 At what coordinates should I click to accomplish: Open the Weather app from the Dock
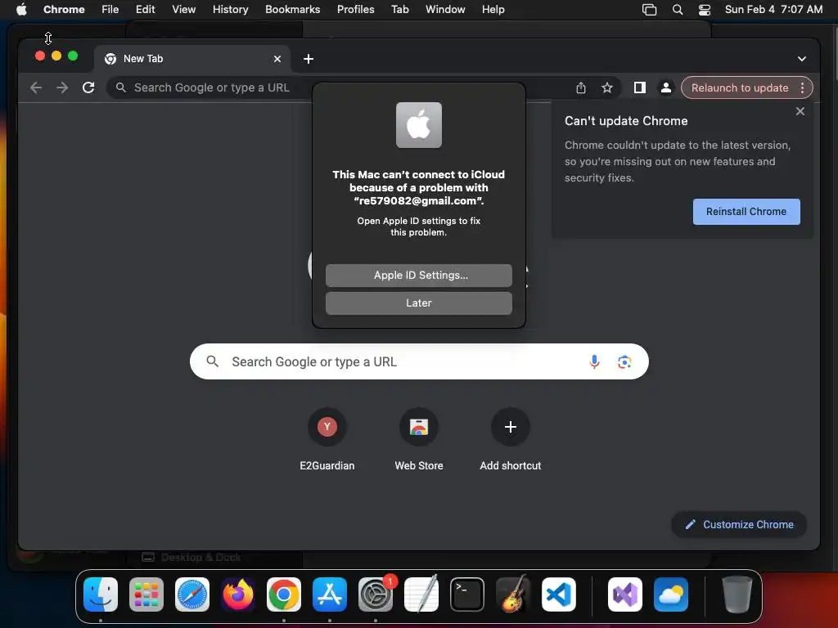pyautogui.click(x=671, y=594)
